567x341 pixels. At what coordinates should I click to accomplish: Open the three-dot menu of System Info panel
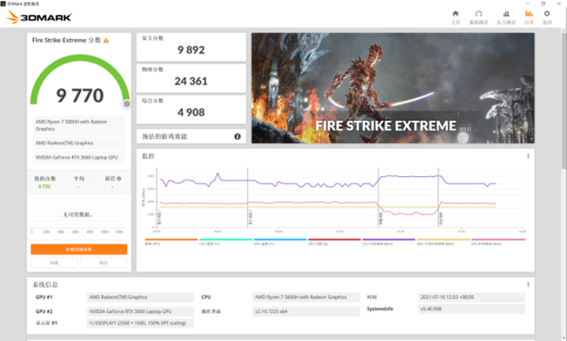528,284
